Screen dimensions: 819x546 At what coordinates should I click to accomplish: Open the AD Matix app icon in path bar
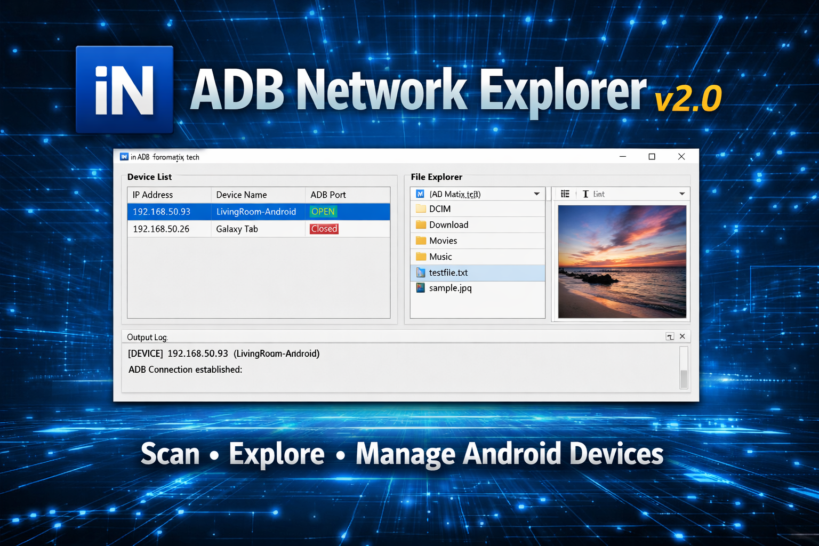click(420, 194)
